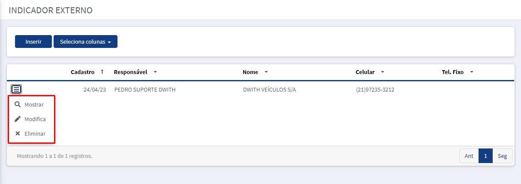521x184 pixels.
Task: Click the magnifier icon beside Mostrar
Action: tap(18, 104)
